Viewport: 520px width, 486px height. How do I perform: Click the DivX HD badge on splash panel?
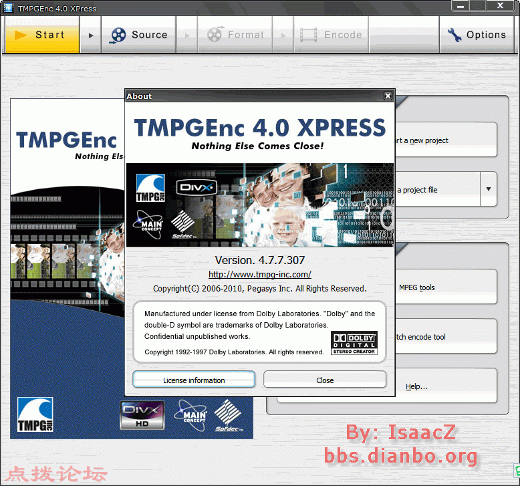click(142, 415)
